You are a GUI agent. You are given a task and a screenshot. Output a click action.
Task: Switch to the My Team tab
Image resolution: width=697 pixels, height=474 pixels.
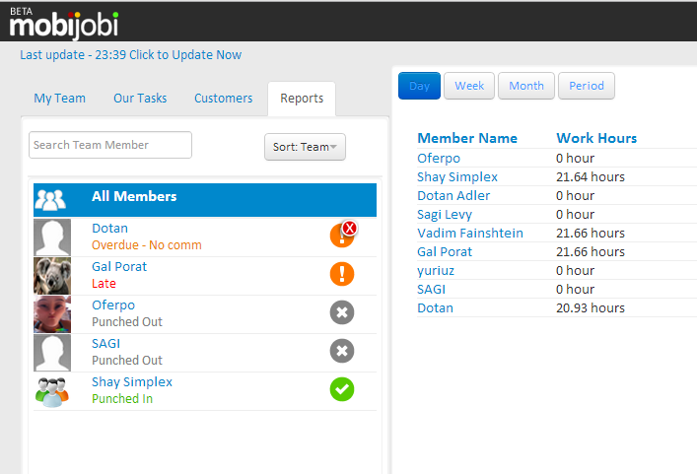(x=59, y=99)
